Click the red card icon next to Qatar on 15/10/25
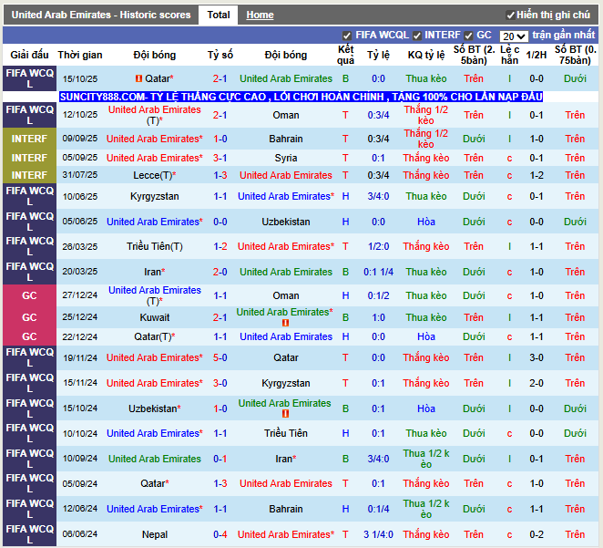Image resolution: width=603 pixels, height=548 pixels. pyautogui.click(x=138, y=78)
